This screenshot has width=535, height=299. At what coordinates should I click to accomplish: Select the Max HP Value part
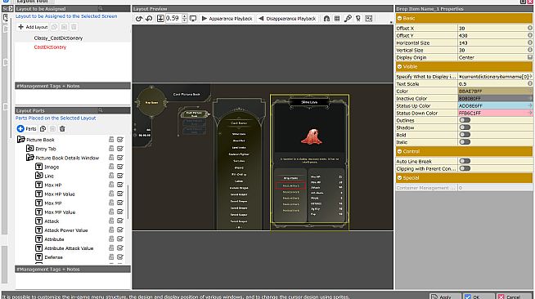tap(60, 194)
